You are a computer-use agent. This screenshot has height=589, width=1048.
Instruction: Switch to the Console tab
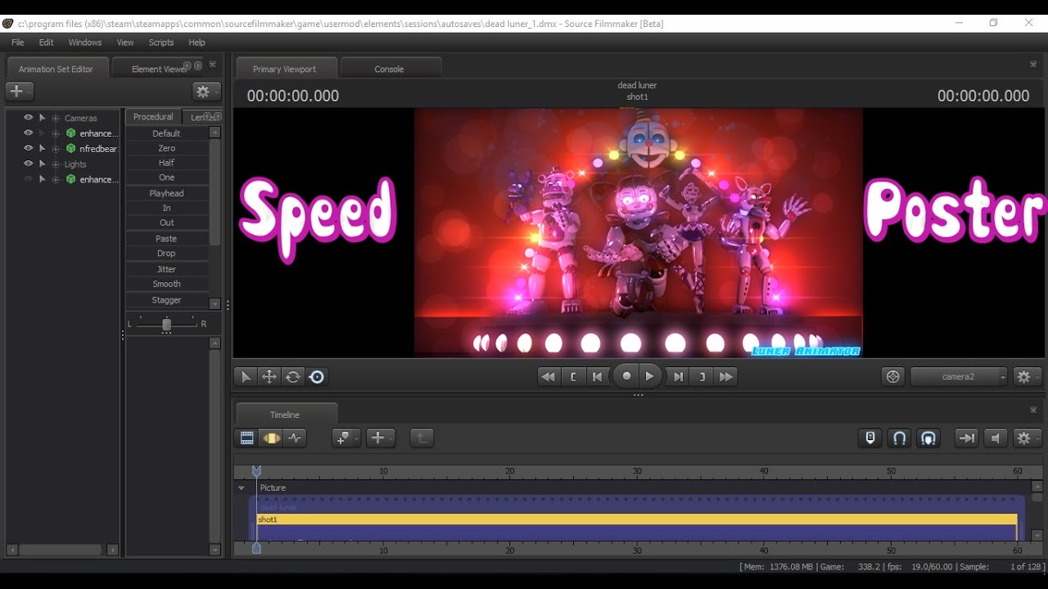click(390, 69)
